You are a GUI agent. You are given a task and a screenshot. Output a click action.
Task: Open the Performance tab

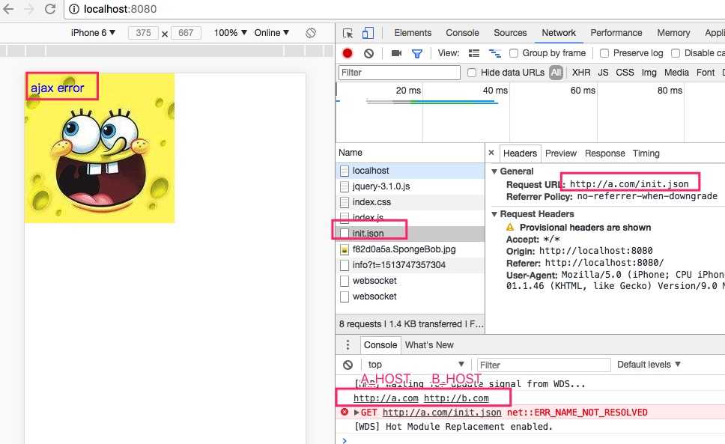pyautogui.click(x=616, y=33)
